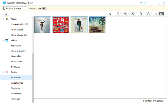The height and width of the screenshot is (103, 167).
Task: Select the Videos category label
Action: [x=14, y=40]
